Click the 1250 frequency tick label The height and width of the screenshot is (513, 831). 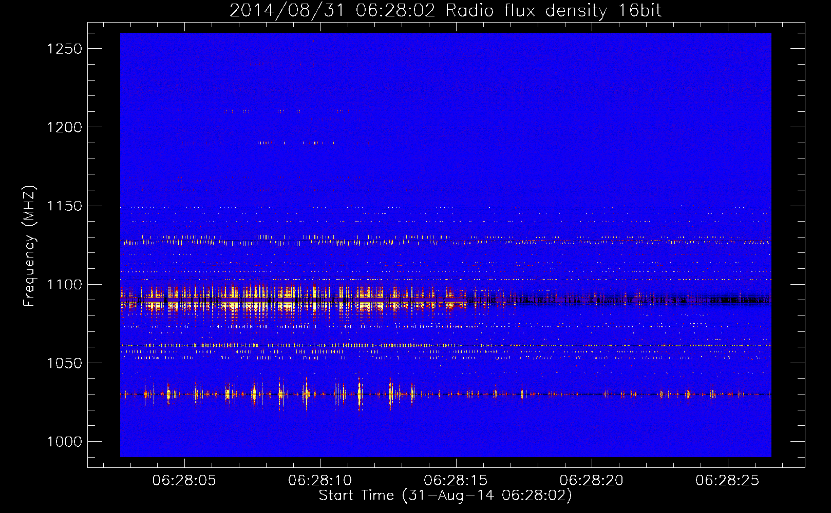(x=64, y=49)
